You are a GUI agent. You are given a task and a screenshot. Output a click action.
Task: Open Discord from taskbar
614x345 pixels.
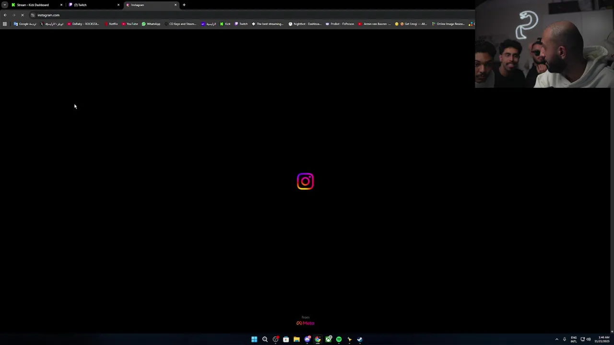(x=307, y=339)
